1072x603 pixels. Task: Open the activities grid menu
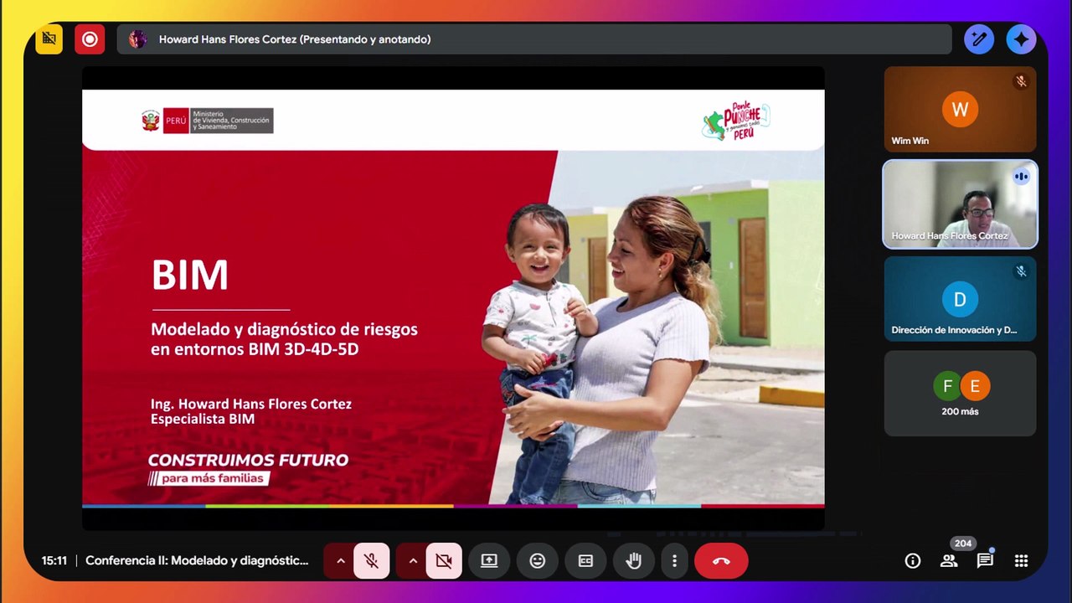pyautogui.click(x=1021, y=561)
